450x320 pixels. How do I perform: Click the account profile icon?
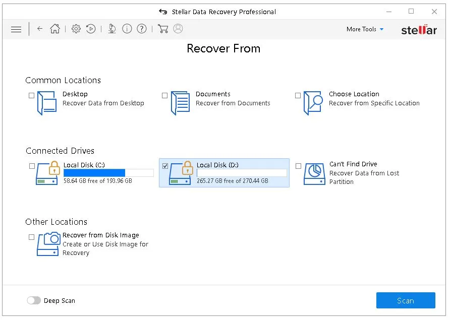pyautogui.click(x=178, y=29)
